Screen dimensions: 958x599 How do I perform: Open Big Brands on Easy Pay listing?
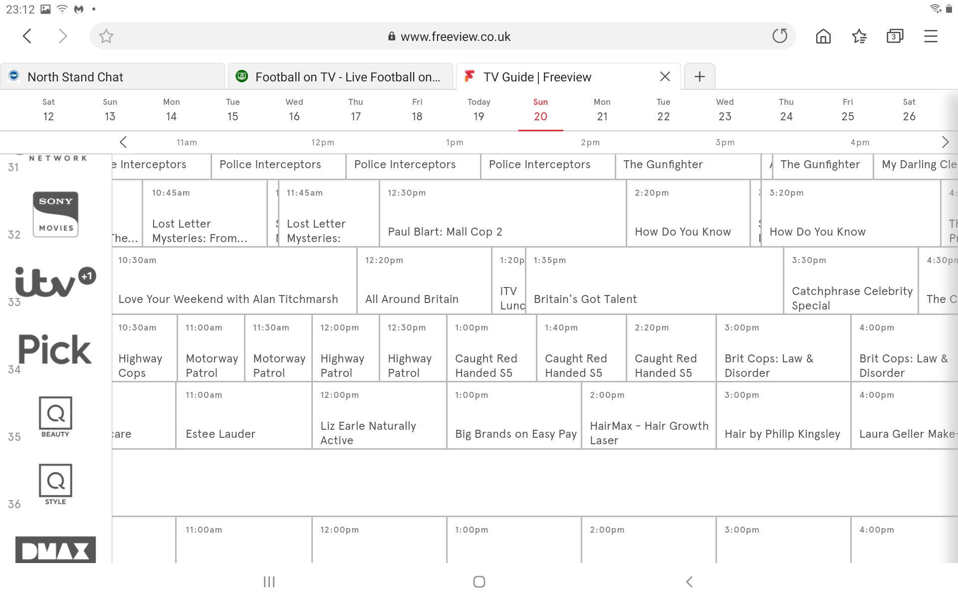pos(514,415)
